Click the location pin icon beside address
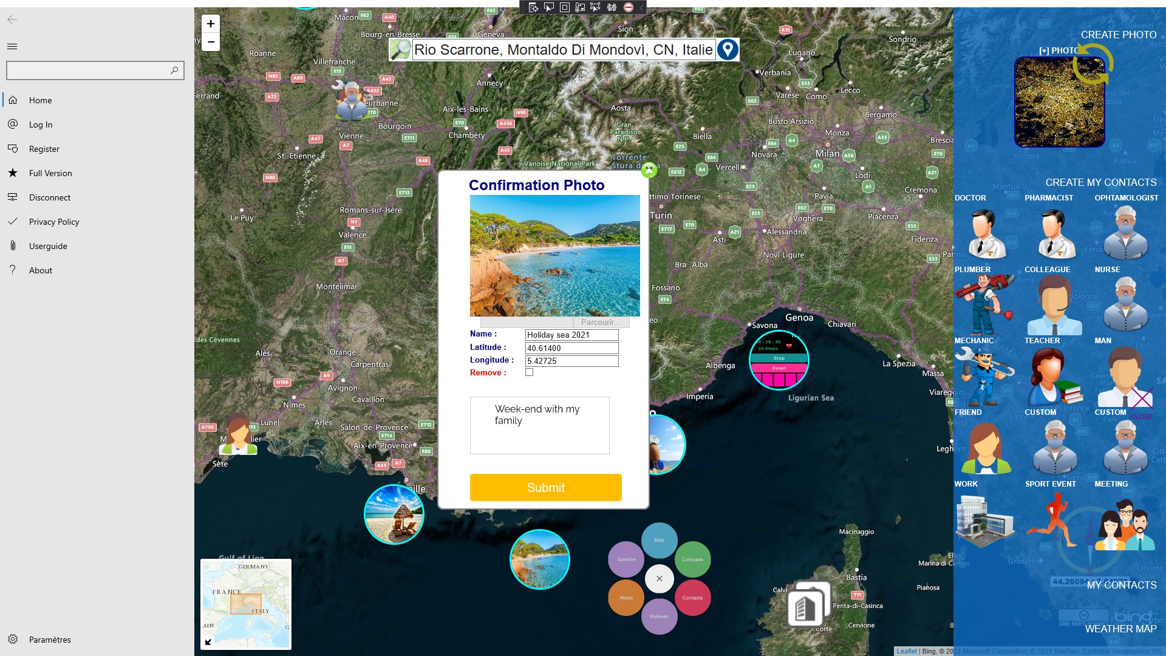This screenshot has width=1166, height=656. (x=727, y=50)
